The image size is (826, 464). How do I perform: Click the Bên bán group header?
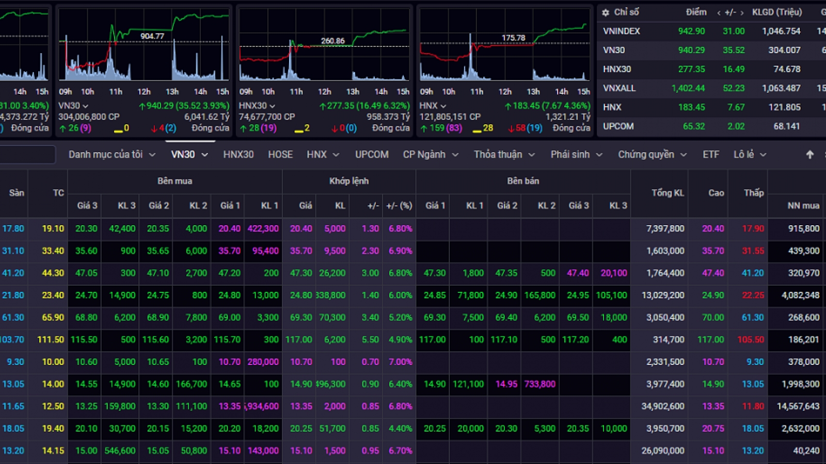[523, 181]
